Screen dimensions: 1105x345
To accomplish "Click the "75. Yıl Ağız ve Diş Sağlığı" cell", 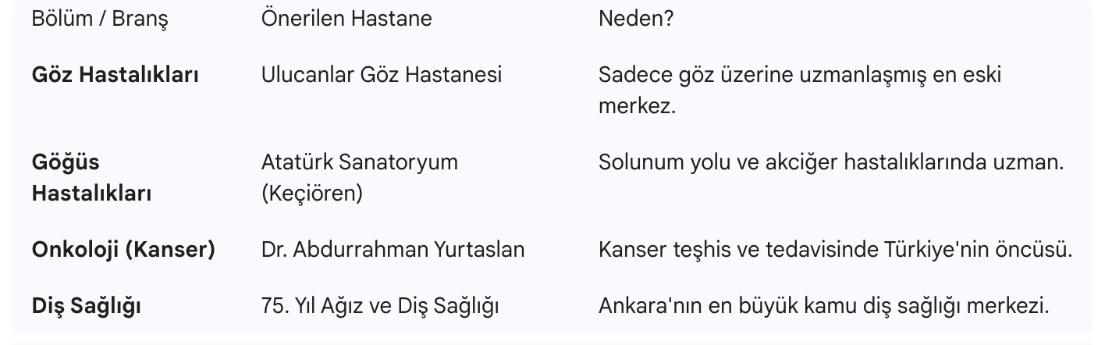I will pos(380,306).
